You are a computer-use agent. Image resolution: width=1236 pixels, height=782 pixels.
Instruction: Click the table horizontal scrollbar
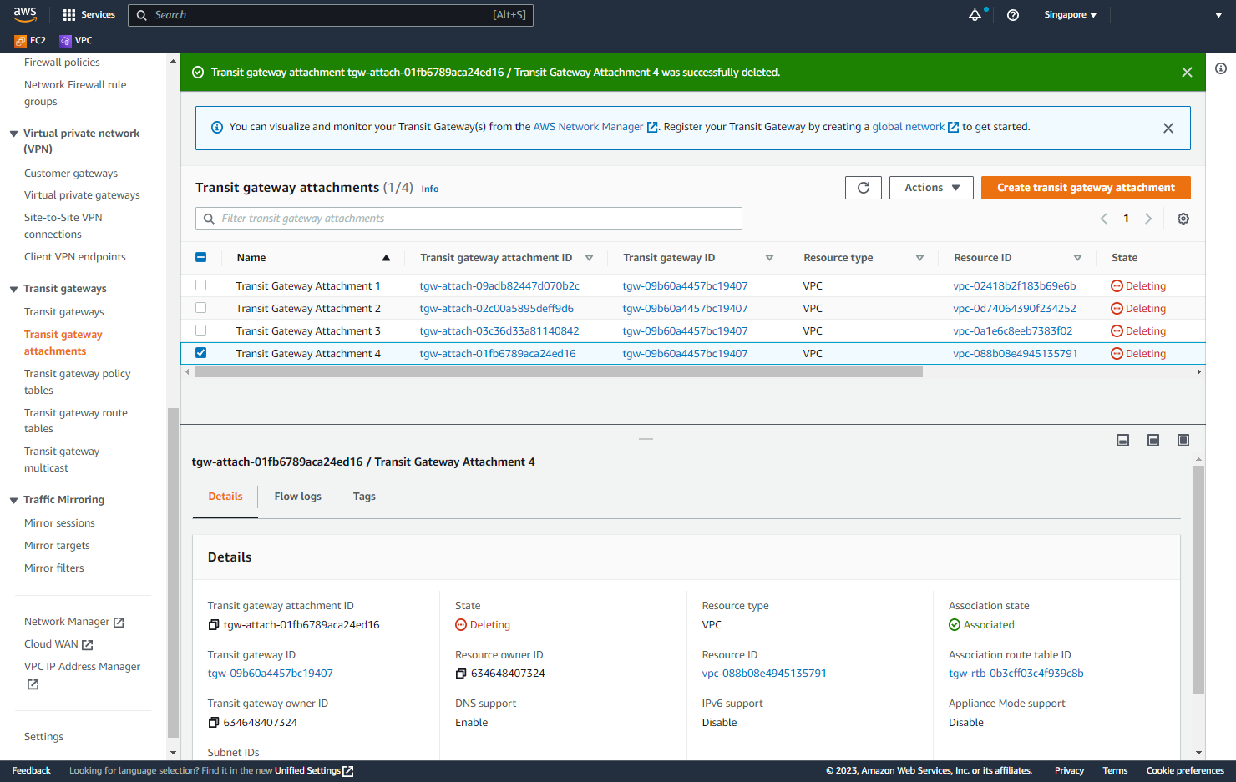[559, 372]
